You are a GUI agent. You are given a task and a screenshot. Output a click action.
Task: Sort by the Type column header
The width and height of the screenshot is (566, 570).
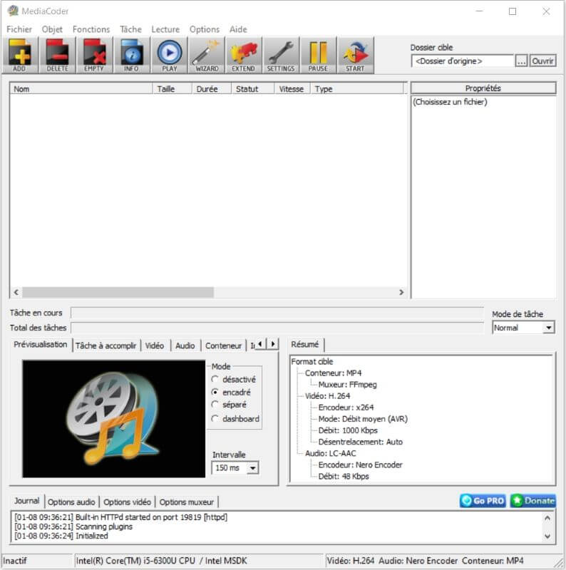(x=357, y=88)
